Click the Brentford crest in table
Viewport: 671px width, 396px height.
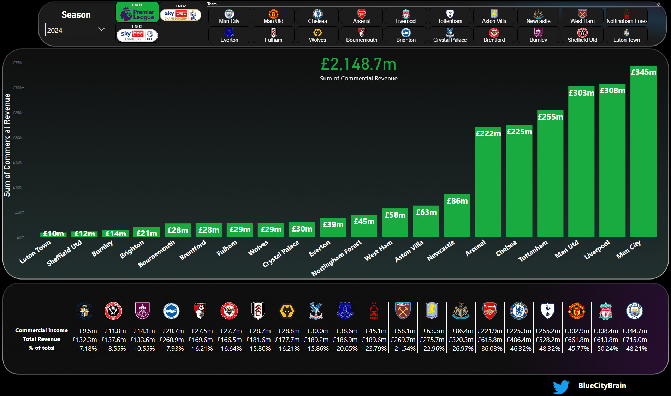pos(229,311)
